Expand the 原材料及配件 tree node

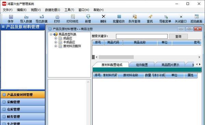(x=56, y=46)
